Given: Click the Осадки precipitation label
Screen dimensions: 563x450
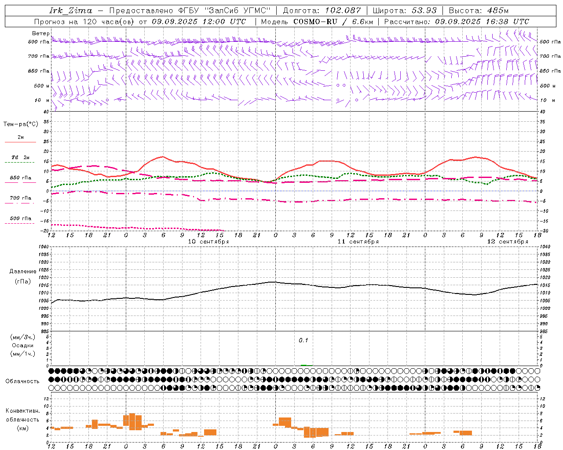Looking at the screenshot, I should tap(23, 345).
